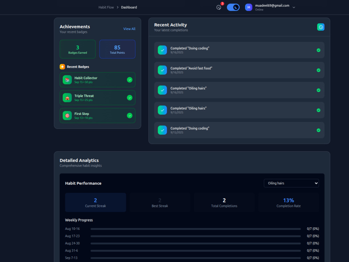Open the notifications check-circle icon with badge
The image size is (349, 262).
coord(219,7)
